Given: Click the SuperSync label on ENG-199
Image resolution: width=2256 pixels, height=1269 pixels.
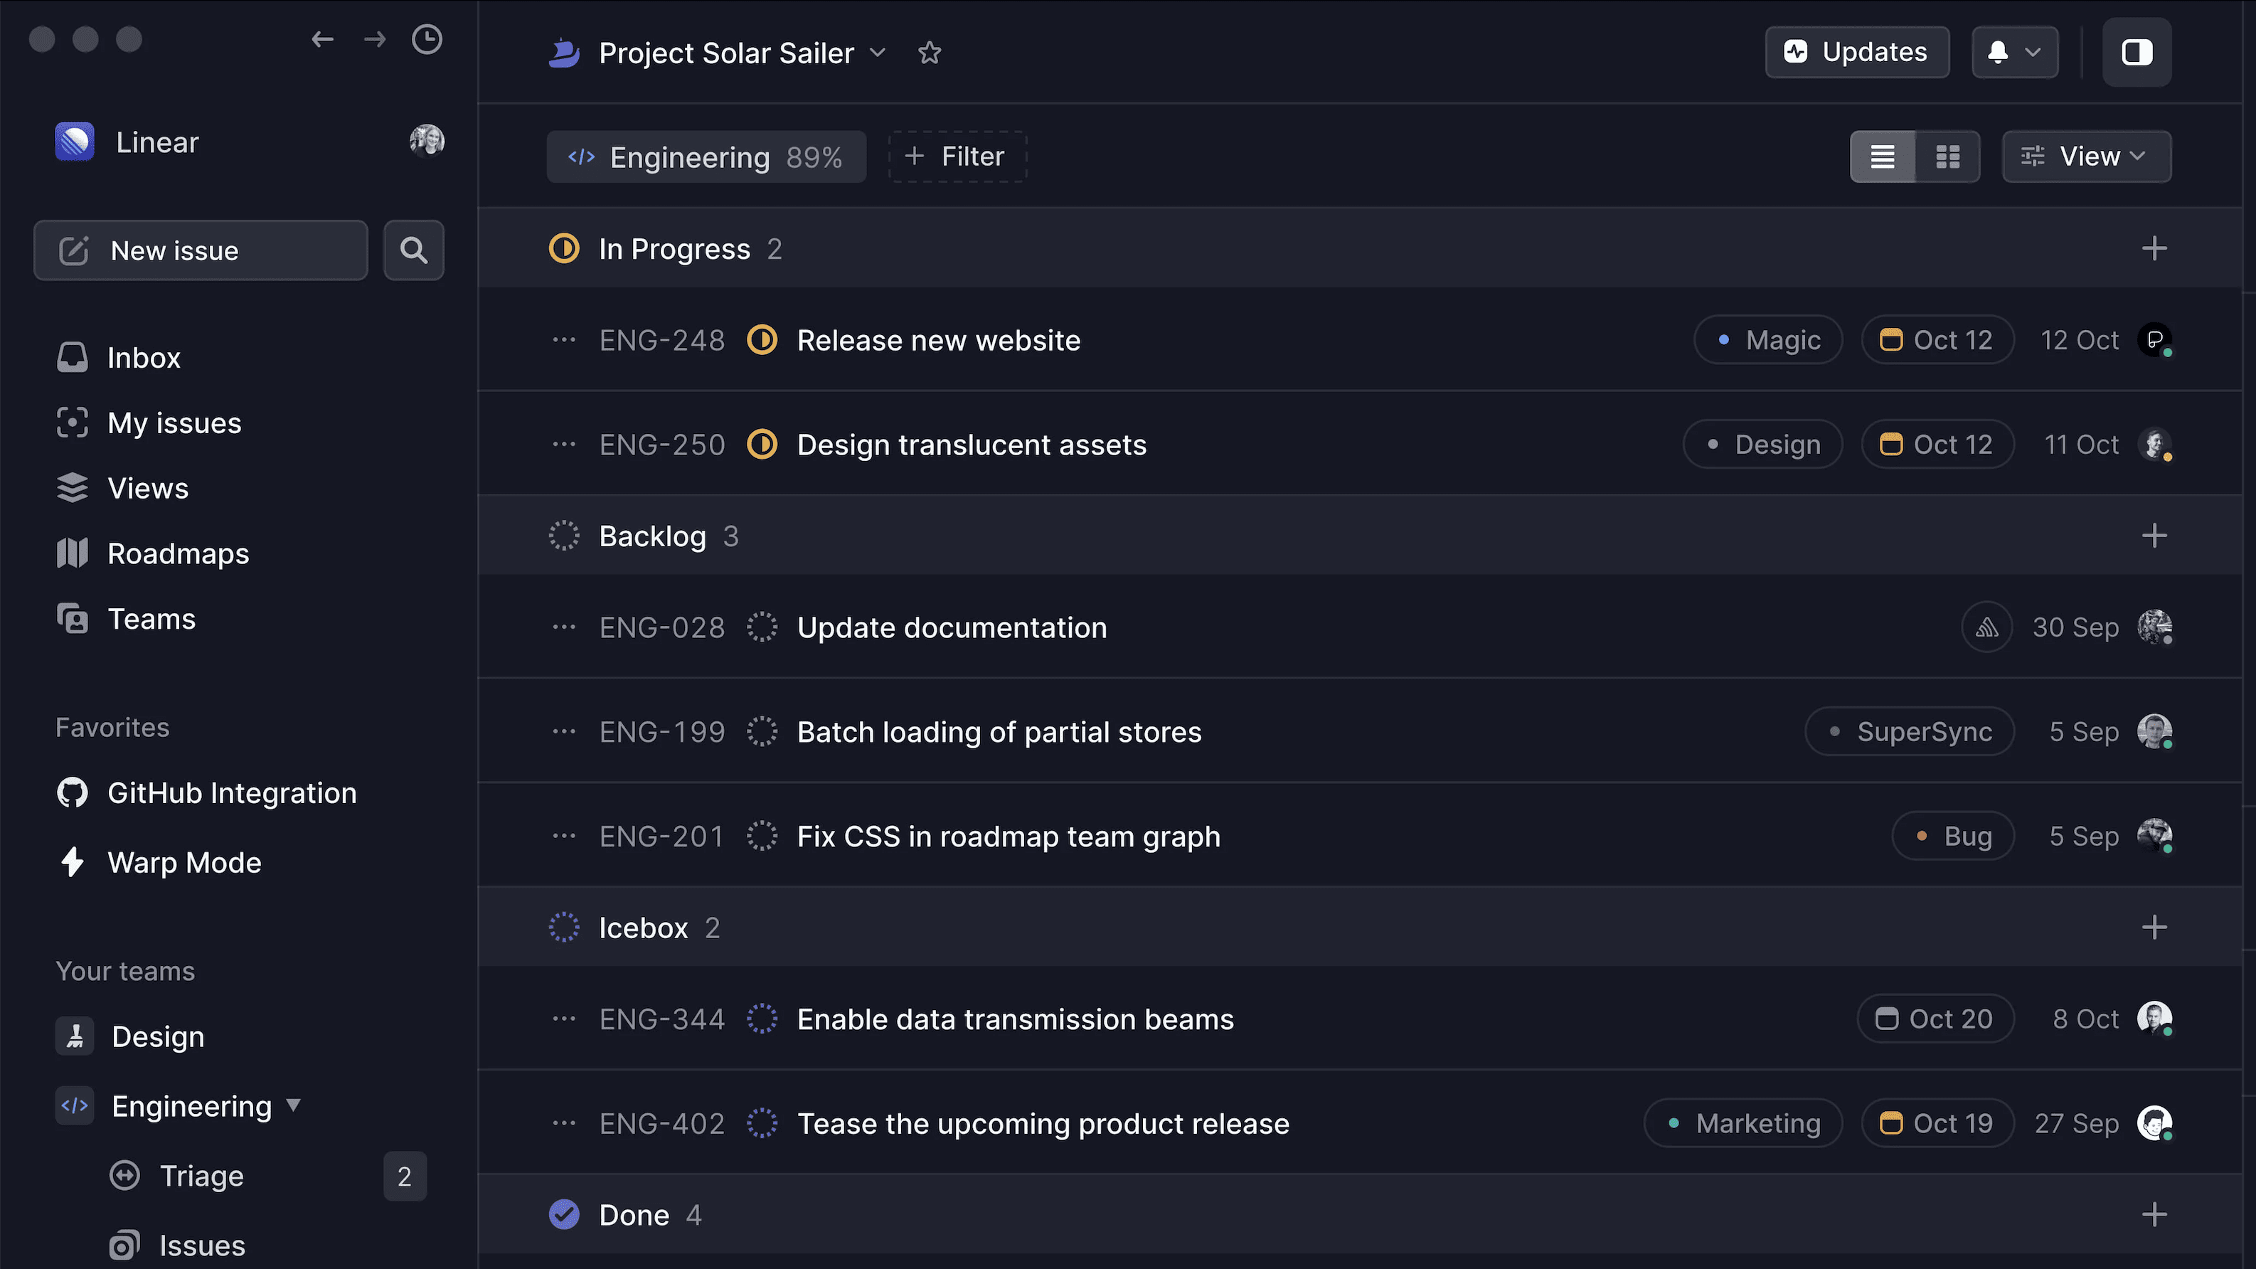Looking at the screenshot, I should pos(1910,732).
